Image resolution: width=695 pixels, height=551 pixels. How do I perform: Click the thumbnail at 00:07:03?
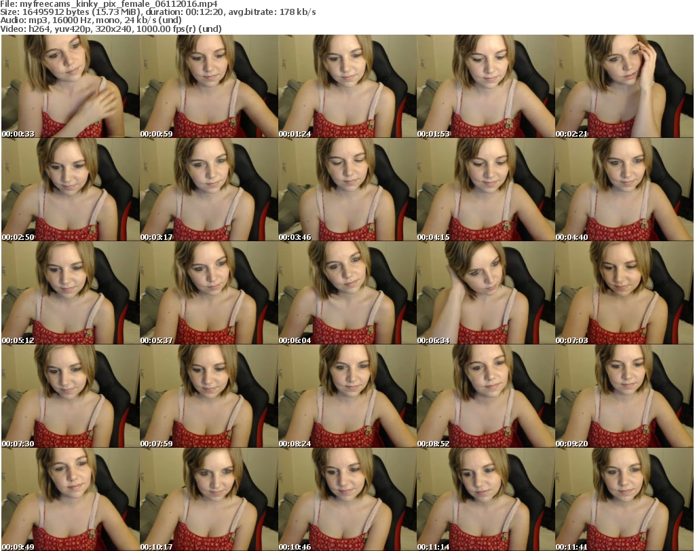624,293
